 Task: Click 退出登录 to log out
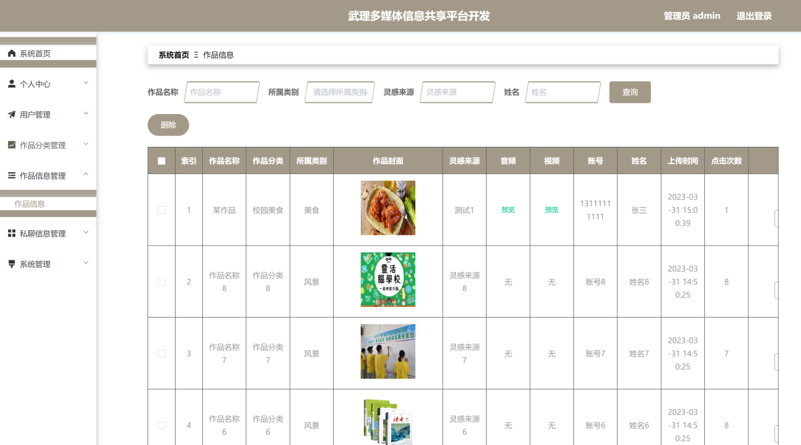(754, 16)
